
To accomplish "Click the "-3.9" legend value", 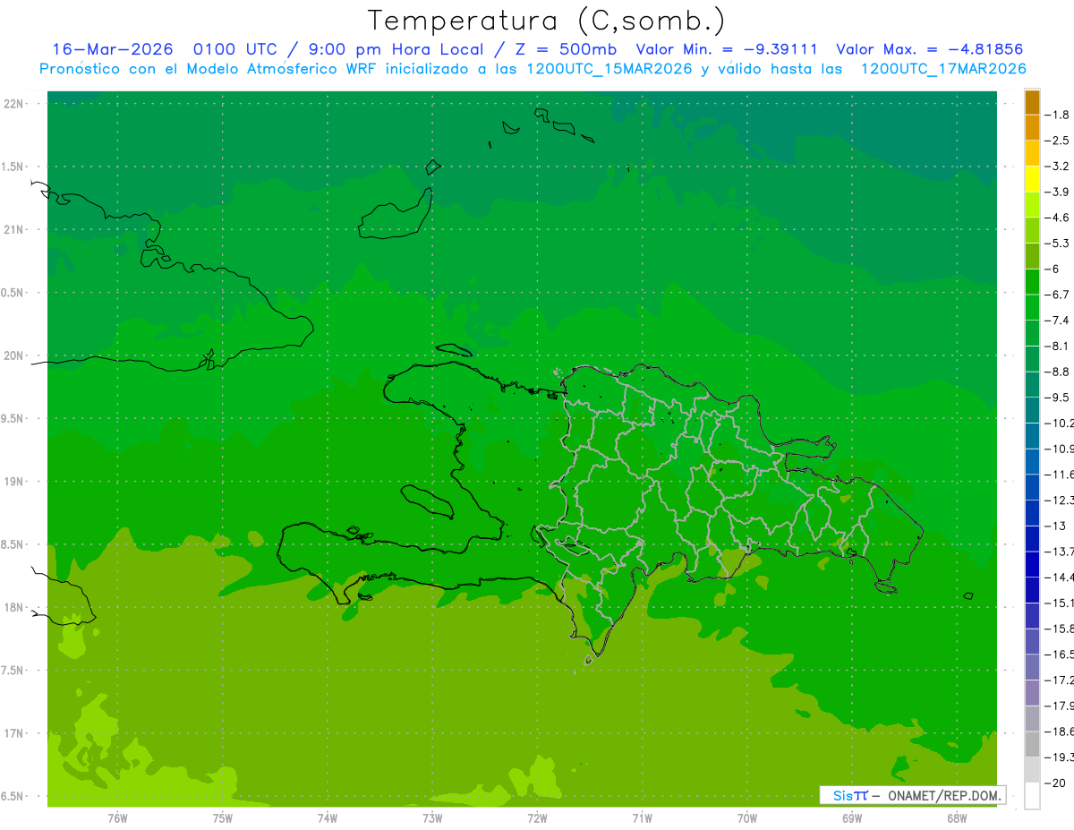I will pos(1057,192).
